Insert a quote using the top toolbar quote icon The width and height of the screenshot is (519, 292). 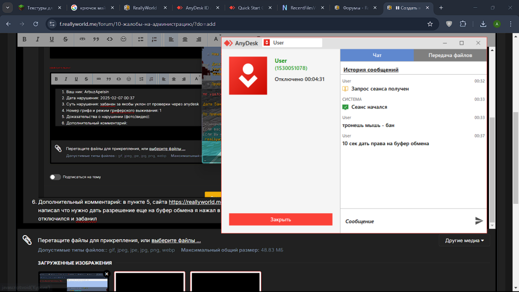click(x=96, y=39)
